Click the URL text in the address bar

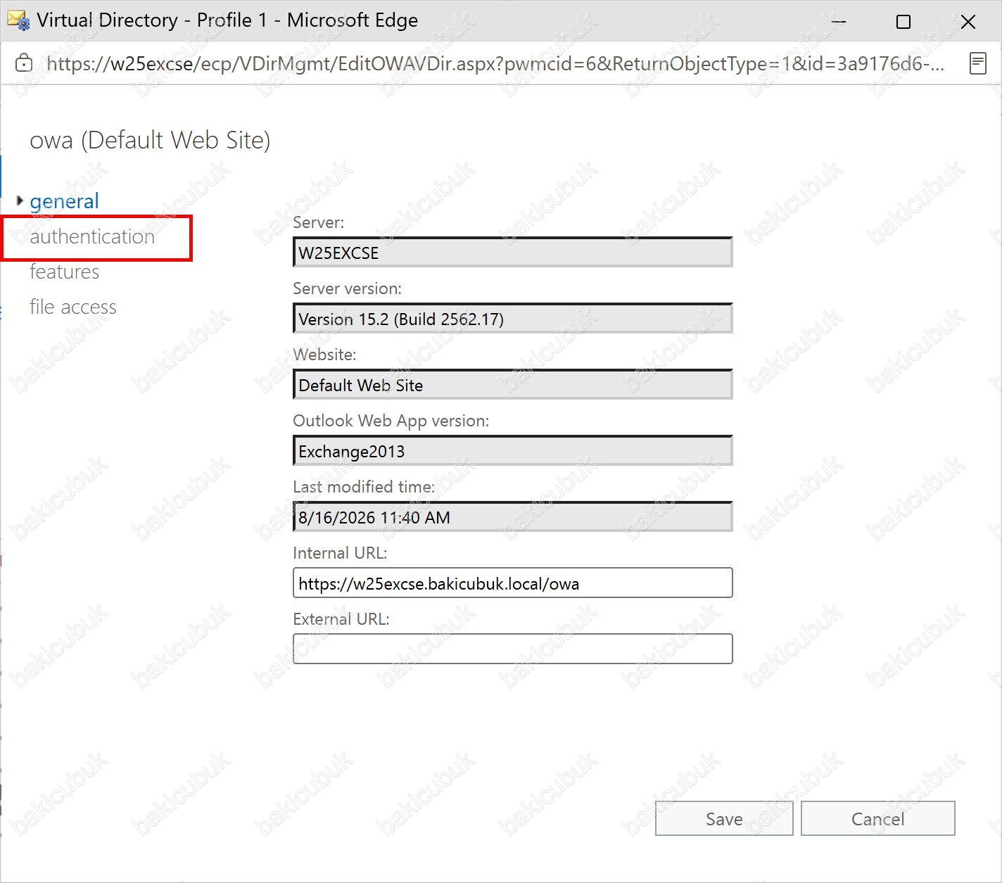coord(495,63)
